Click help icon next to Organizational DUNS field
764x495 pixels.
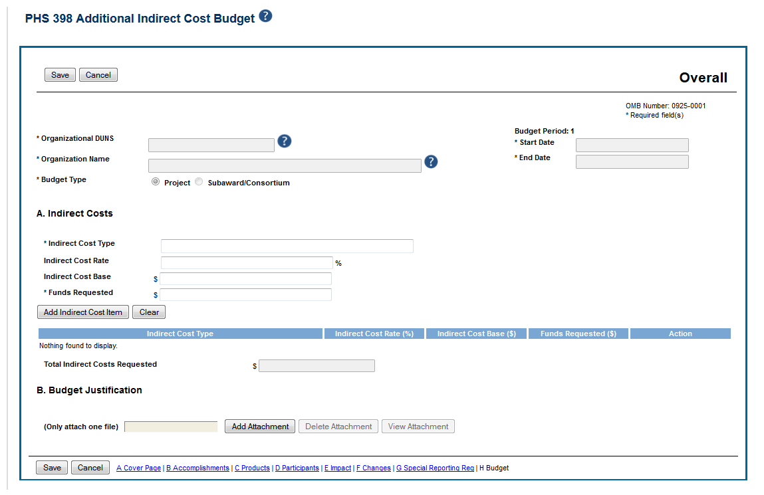click(285, 142)
